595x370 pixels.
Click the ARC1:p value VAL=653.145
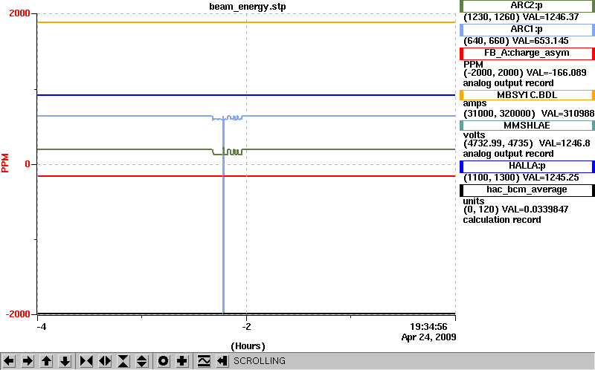tap(541, 41)
